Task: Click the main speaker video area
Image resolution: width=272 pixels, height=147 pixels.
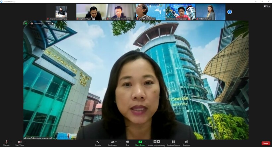Action: click(136, 80)
